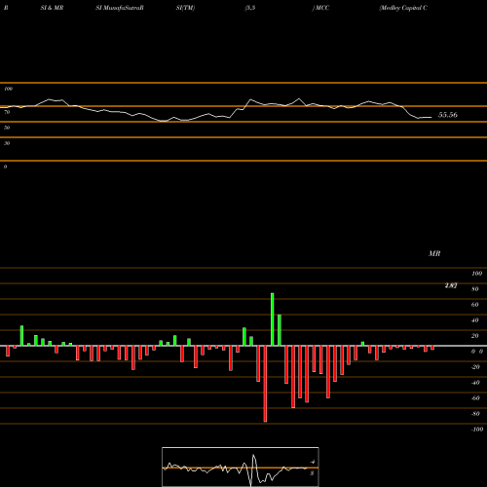Click the '(Medley Capital C' company name
The image size is (487, 487).
pyautogui.click(x=403, y=8)
